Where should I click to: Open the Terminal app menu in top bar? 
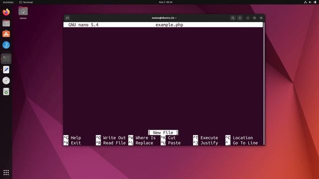[26, 2]
